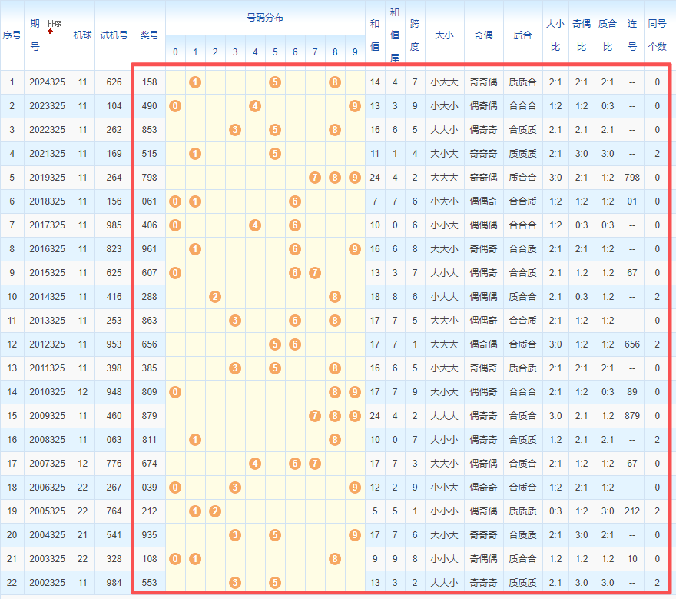Click the orange 9 ball in row 2016325
The image size is (676, 599).
tap(355, 249)
